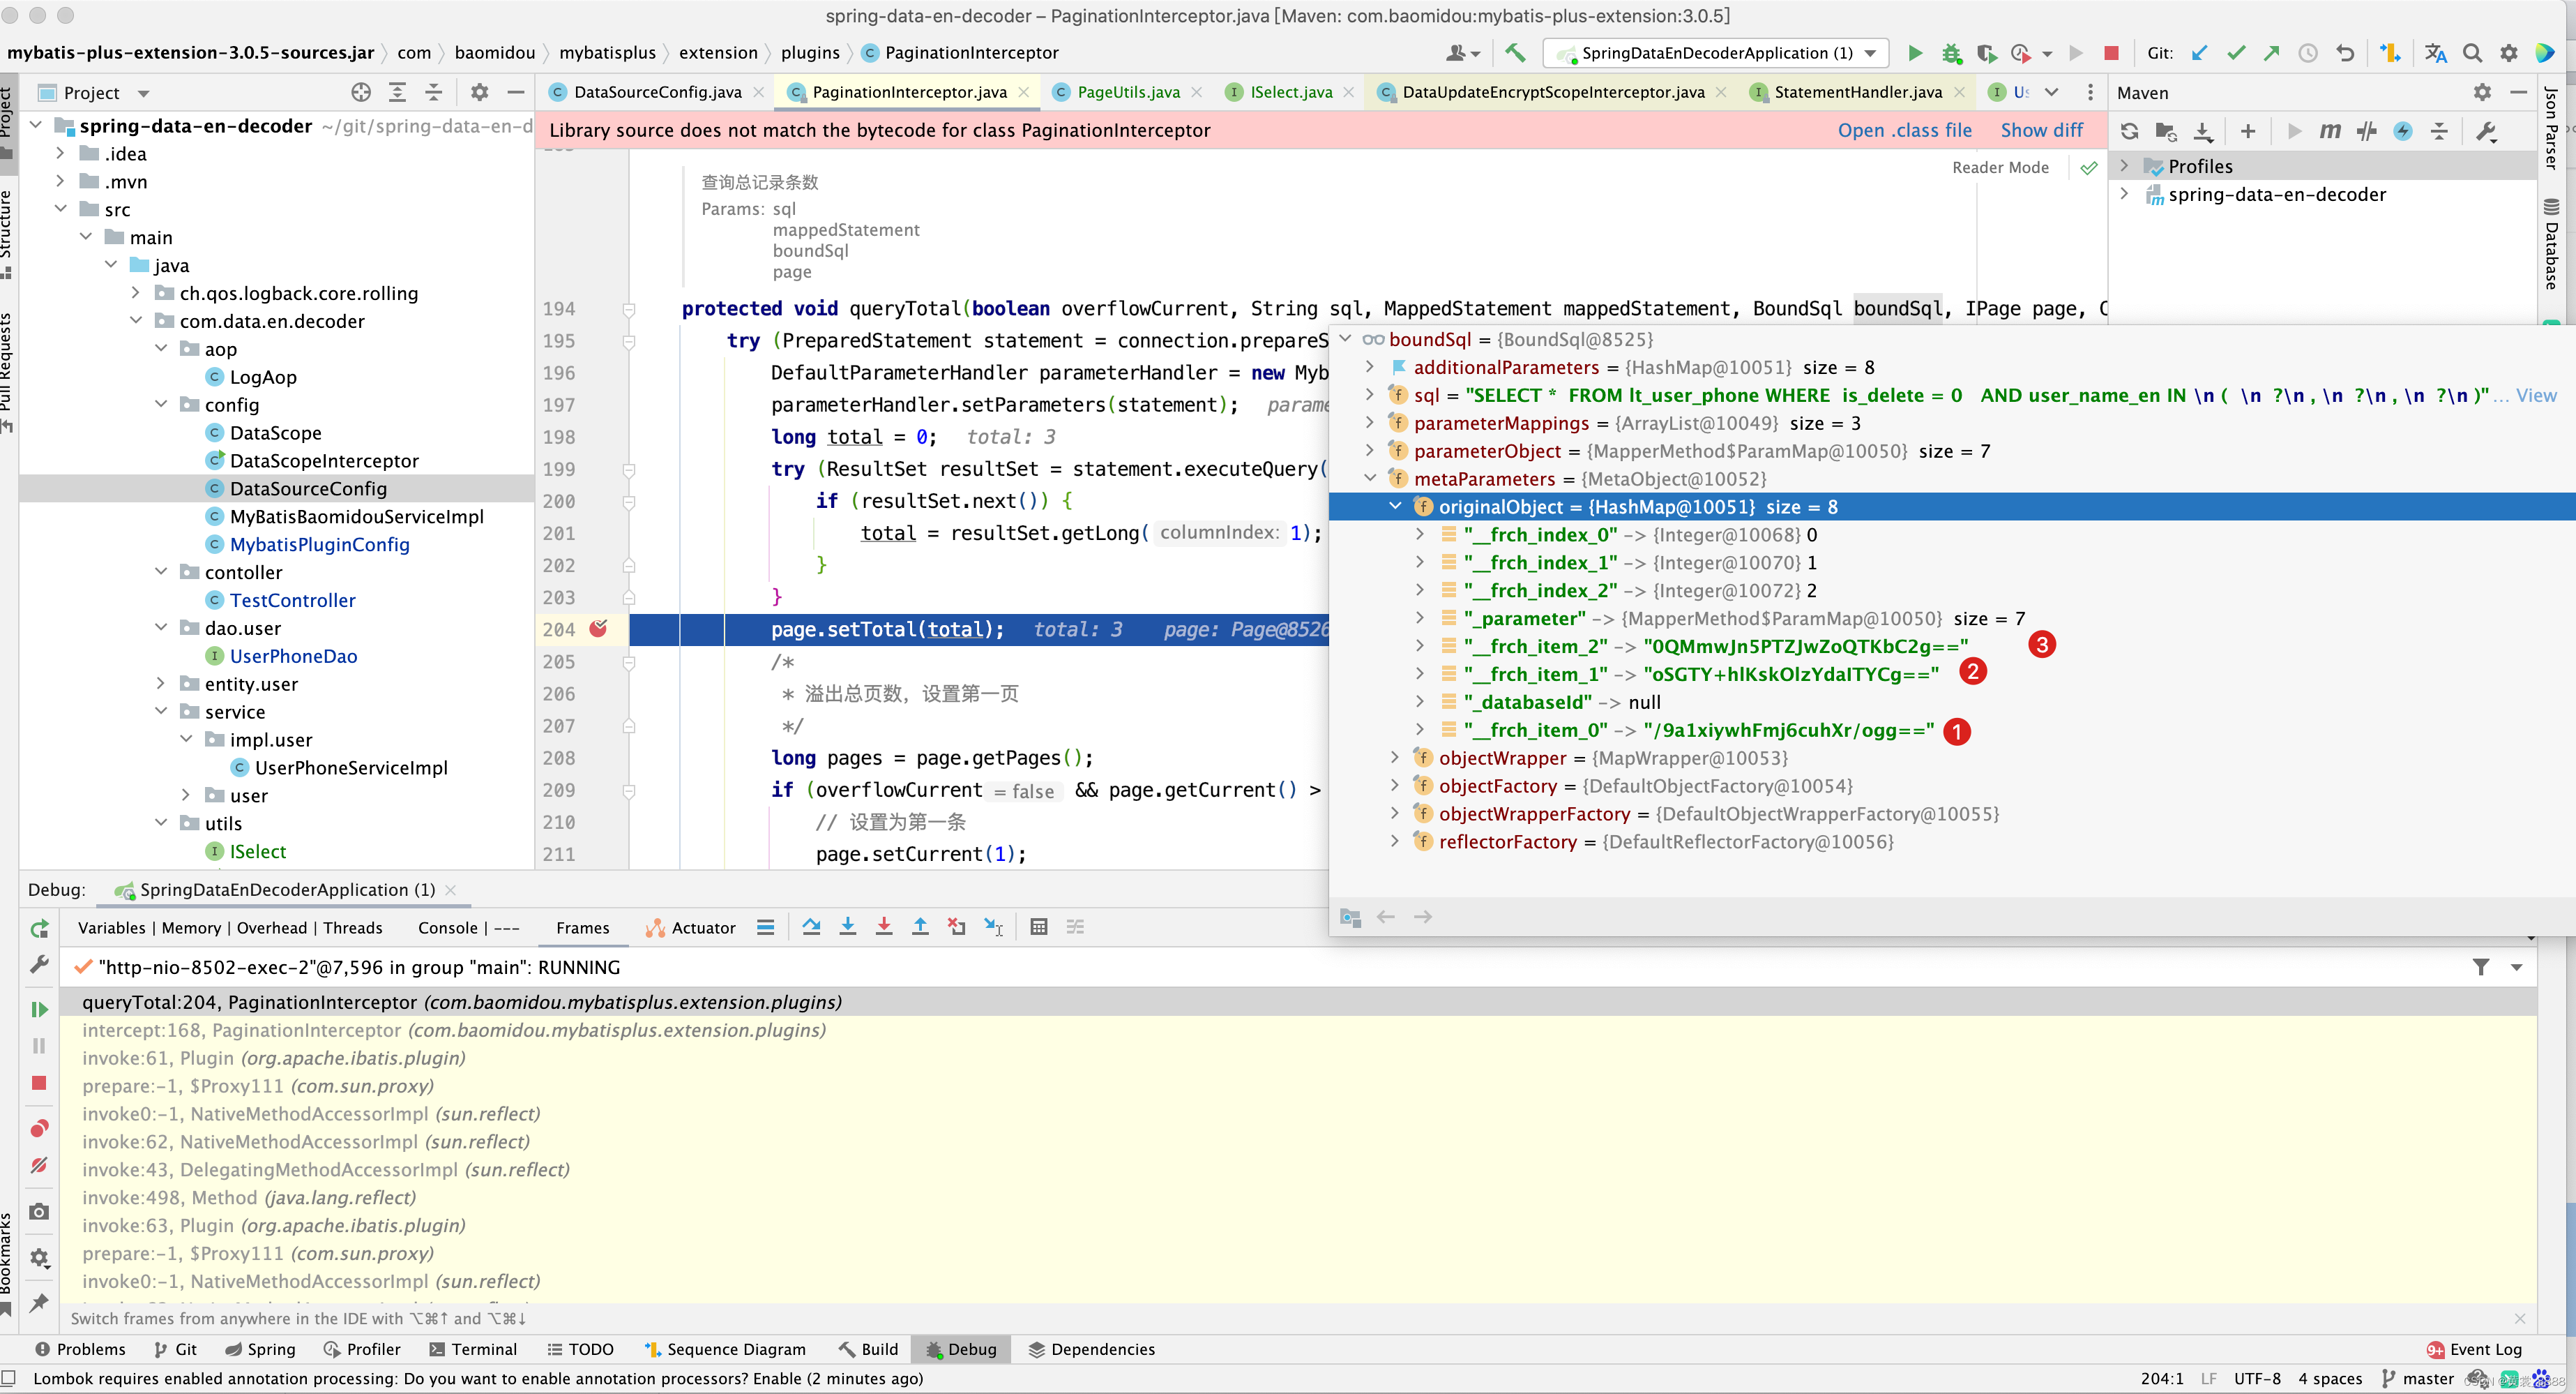Click the UTF-8 encoding status indicator
This screenshot has width=2576, height=1394.
(x=2257, y=1378)
